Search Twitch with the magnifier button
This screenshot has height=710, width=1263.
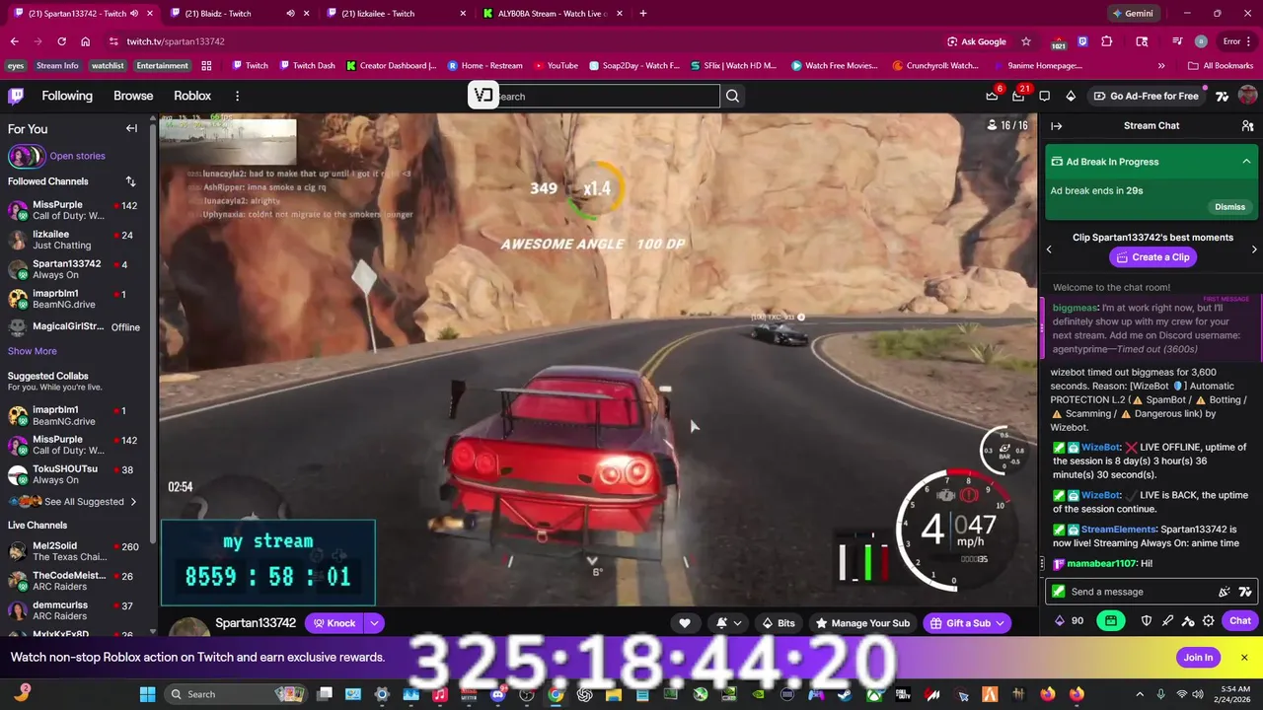pos(732,96)
